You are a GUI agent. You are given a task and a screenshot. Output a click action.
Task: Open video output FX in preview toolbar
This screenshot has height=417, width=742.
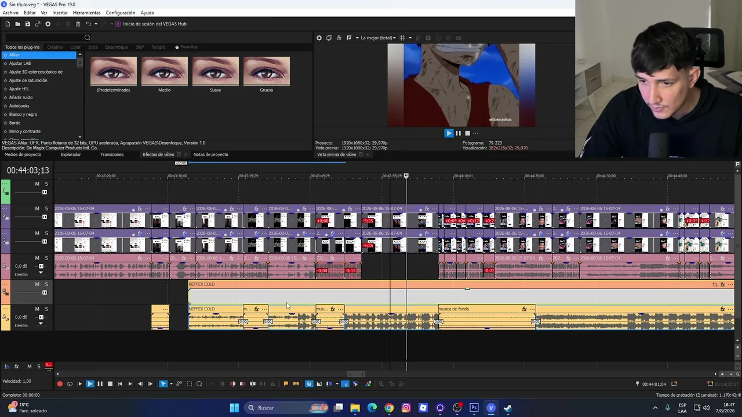[339, 38]
